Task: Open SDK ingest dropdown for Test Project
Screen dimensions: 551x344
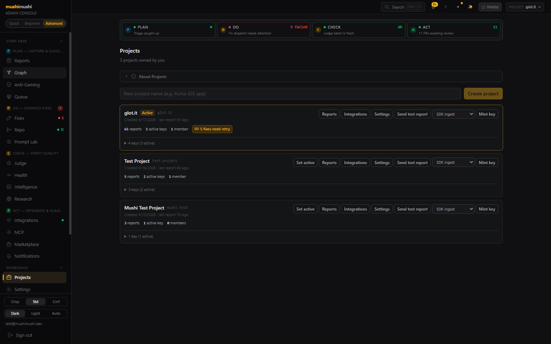Action: point(454,162)
